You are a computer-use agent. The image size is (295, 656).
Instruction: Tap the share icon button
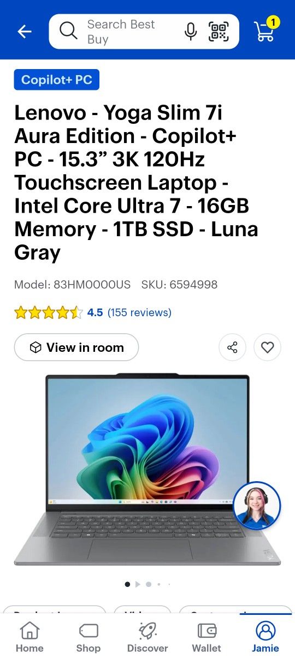click(232, 347)
